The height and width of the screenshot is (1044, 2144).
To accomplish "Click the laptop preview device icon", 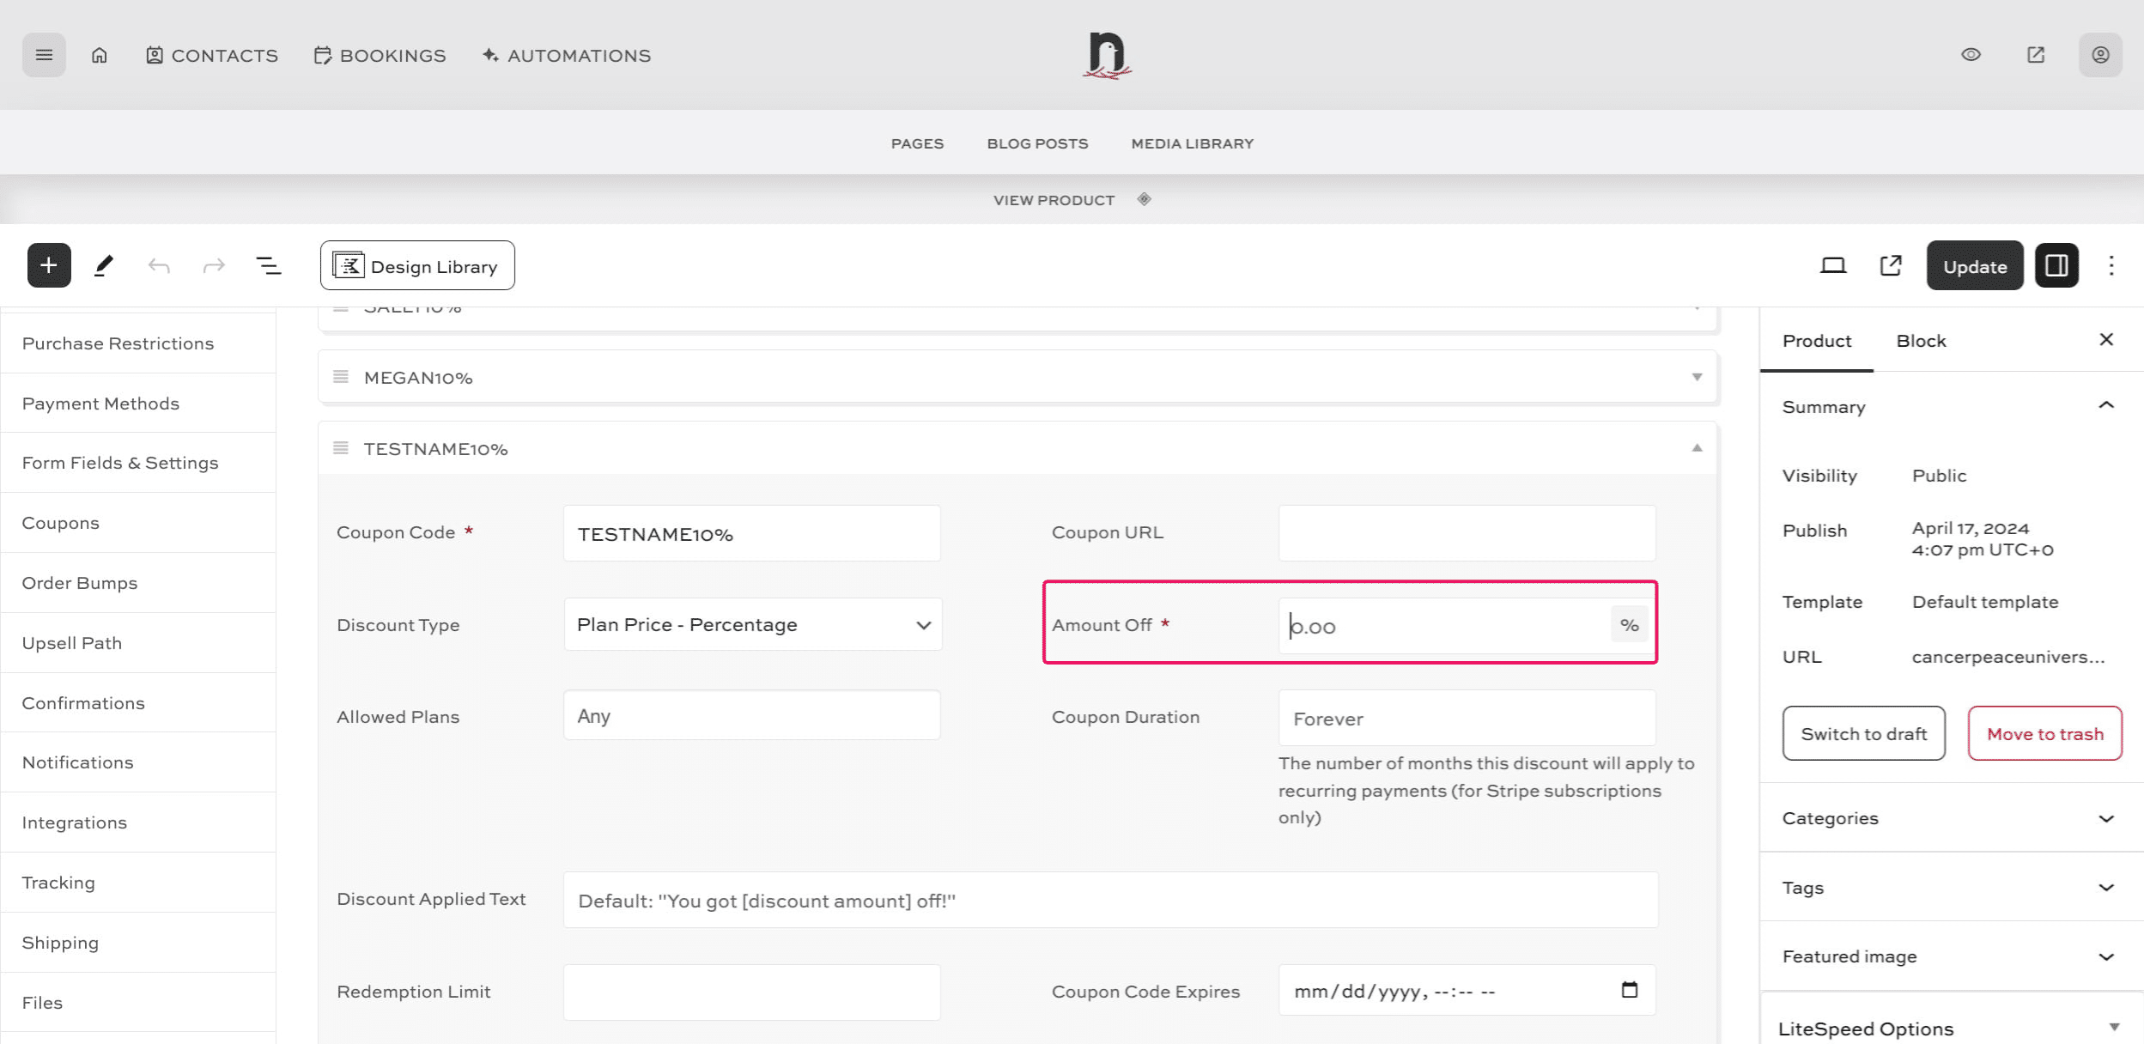I will click(1833, 265).
